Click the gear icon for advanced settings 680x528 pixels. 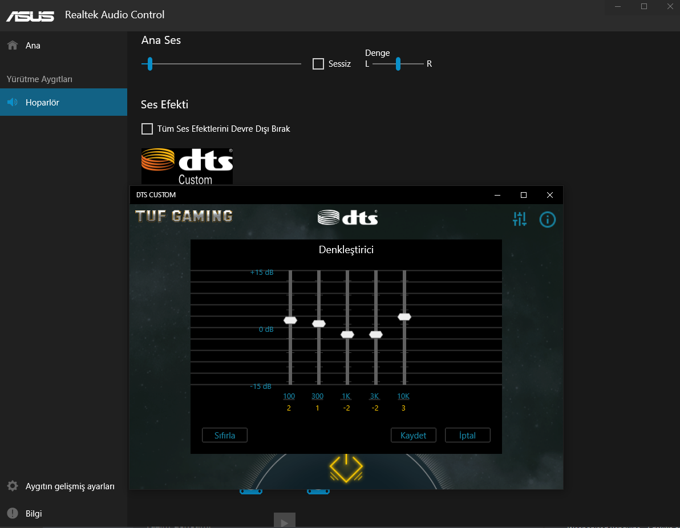click(13, 486)
